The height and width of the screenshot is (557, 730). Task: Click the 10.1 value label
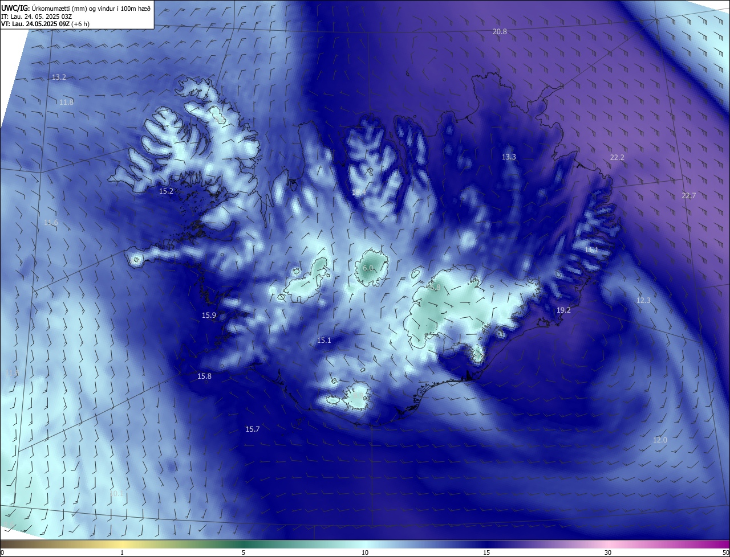point(116,494)
